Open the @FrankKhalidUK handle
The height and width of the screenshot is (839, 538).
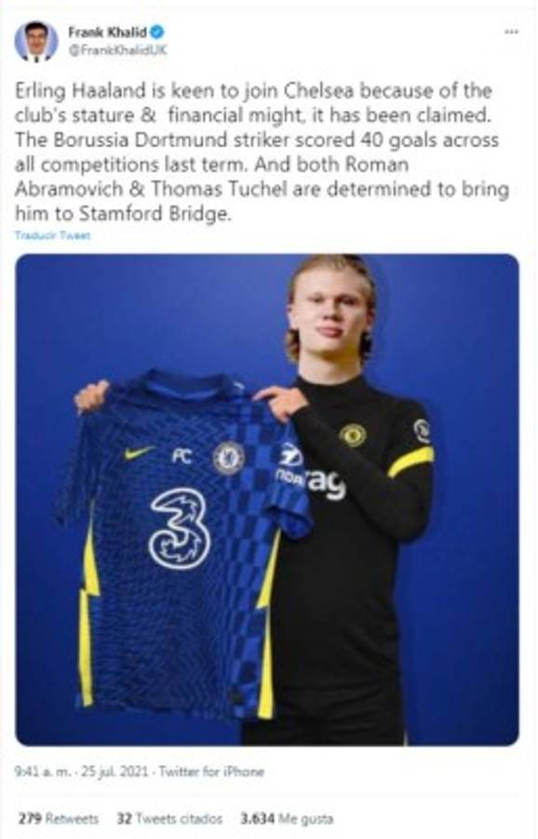coord(117,49)
